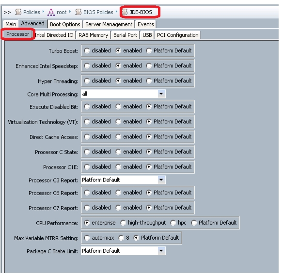Enable Virtualization Technology (VT)
This screenshot has height=278, width=283.
click(x=118, y=122)
